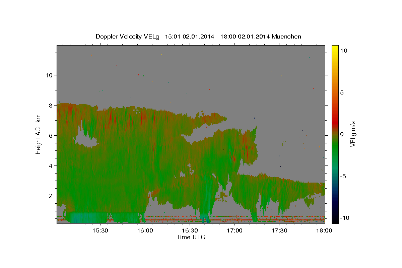Click the colorbar top tick label '10'
402x268 pixels.
click(343, 51)
